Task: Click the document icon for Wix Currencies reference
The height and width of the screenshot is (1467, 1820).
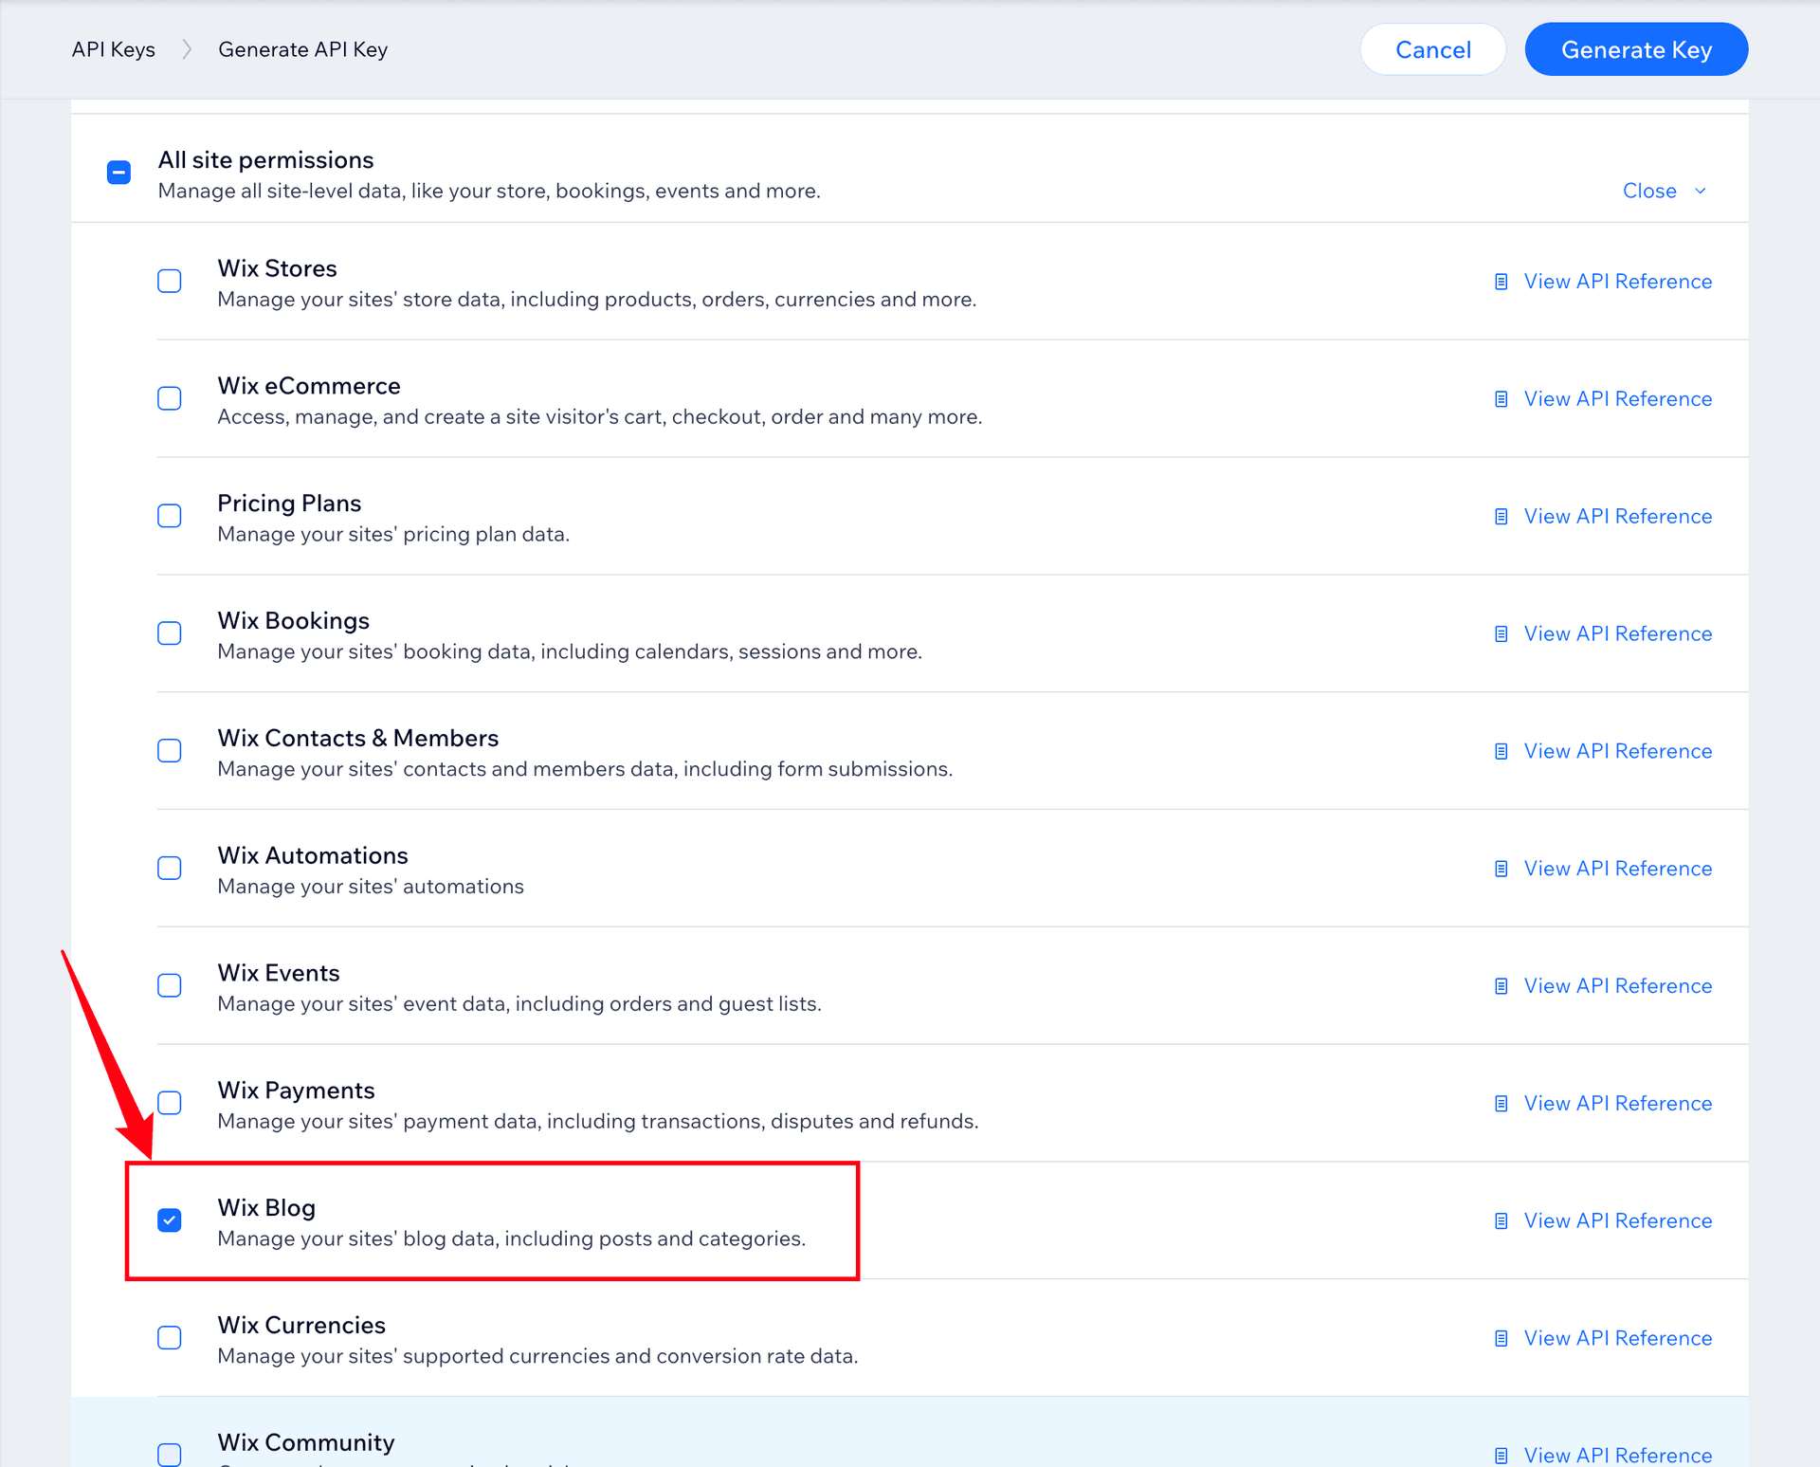Action: pos(1501,1338)
